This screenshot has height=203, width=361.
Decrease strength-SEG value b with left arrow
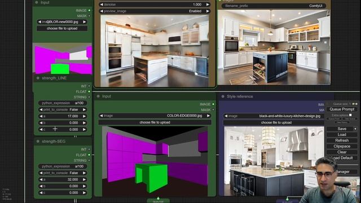click(41, 186)
